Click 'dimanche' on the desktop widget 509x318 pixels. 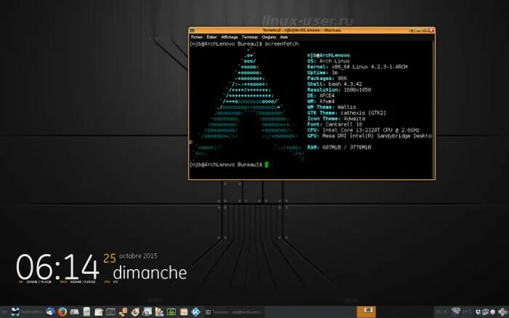[150, 272]
